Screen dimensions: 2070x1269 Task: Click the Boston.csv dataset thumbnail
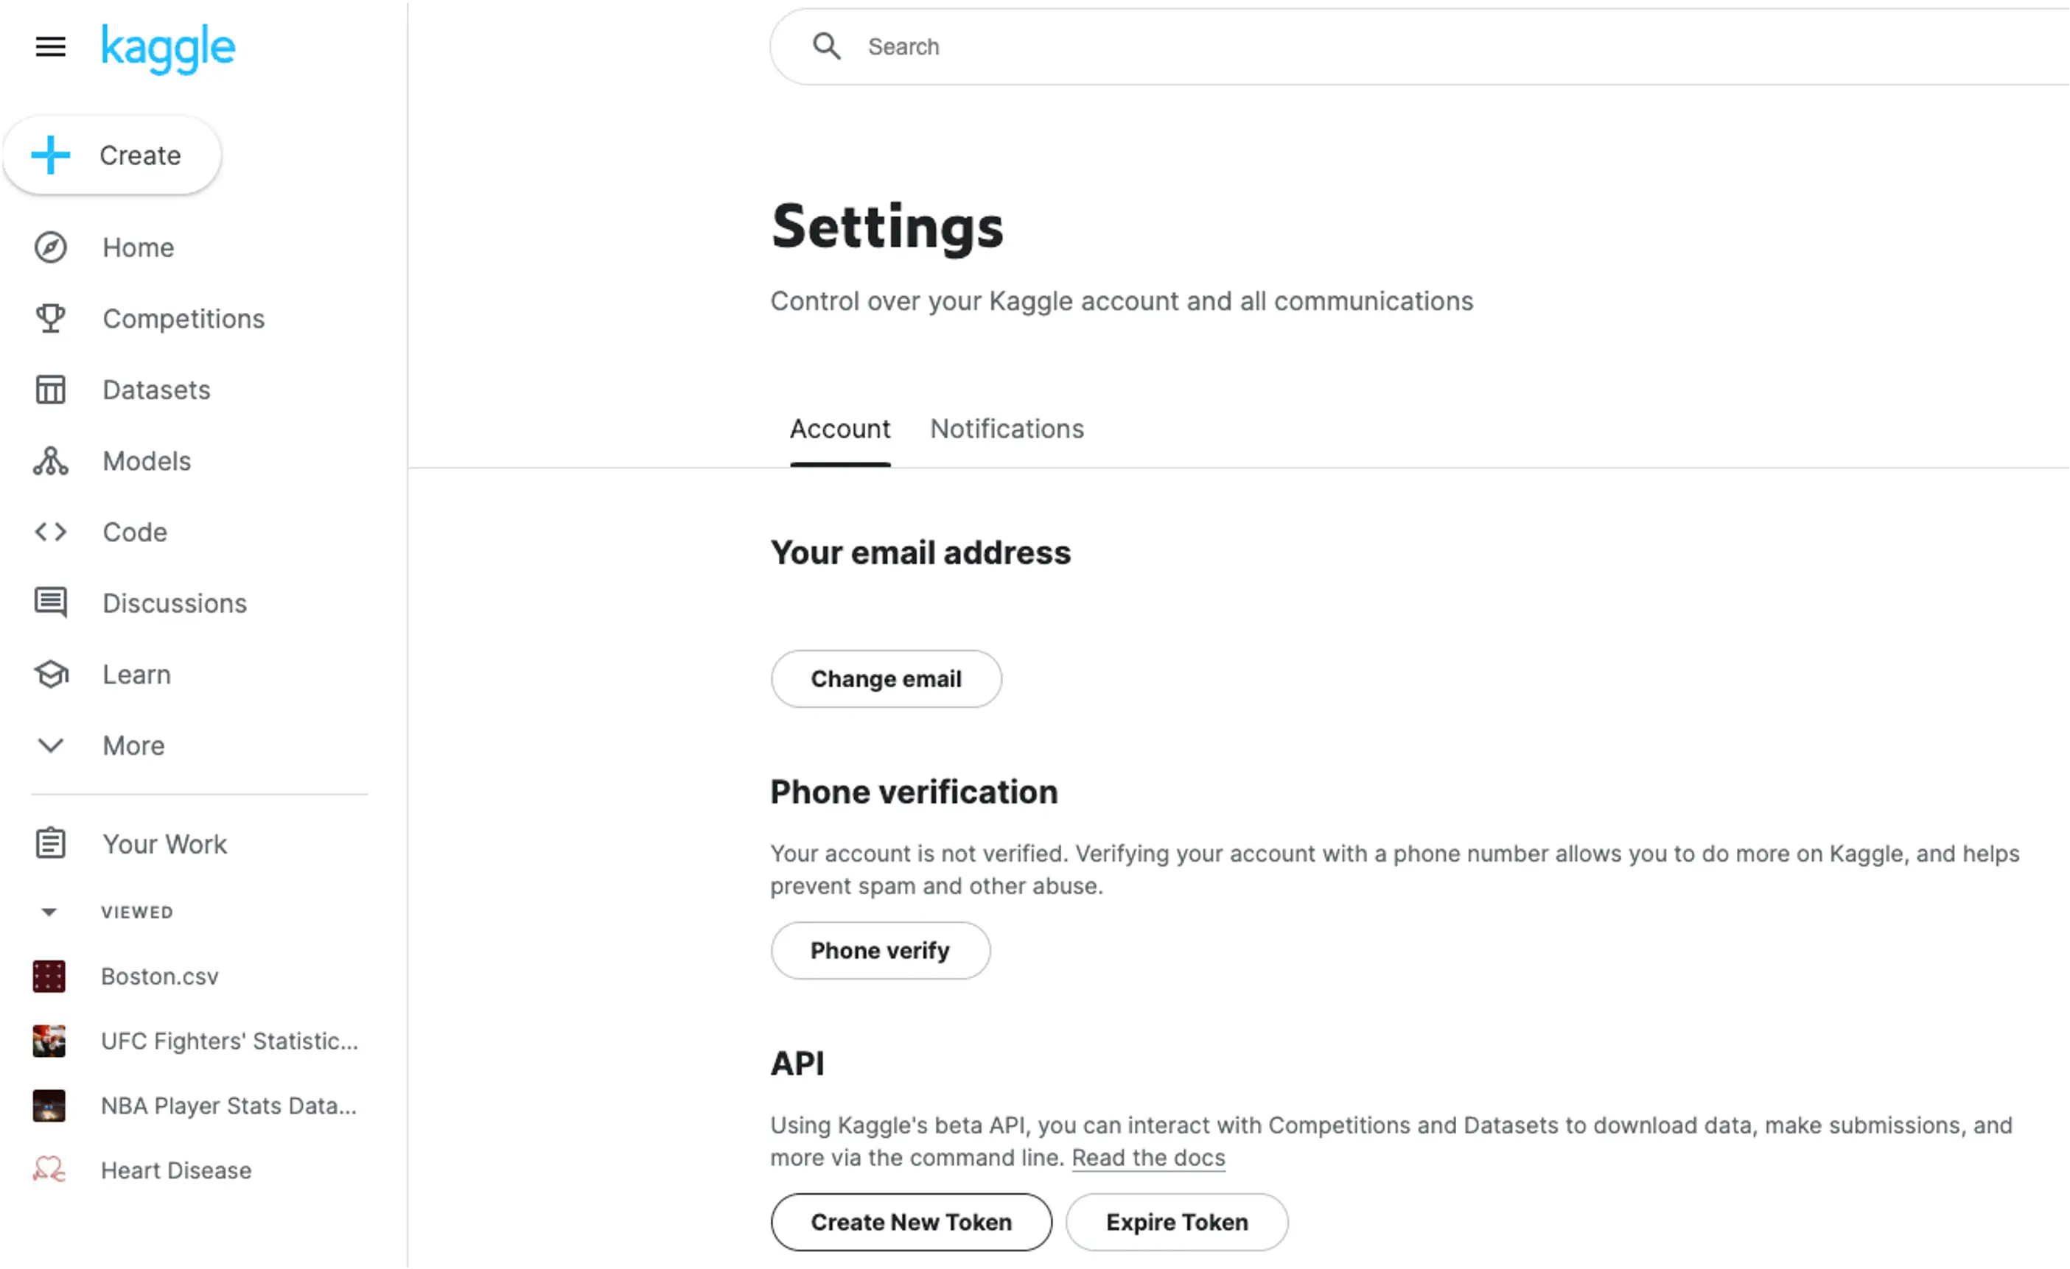[49, 975]
